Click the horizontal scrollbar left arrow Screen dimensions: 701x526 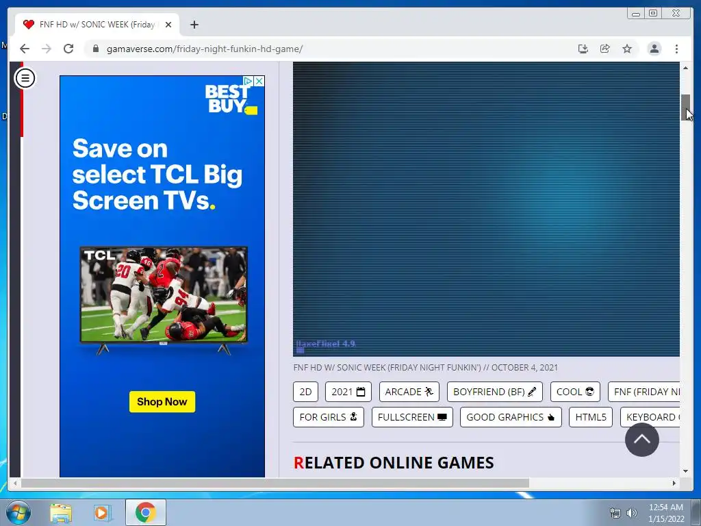point(15,483)
